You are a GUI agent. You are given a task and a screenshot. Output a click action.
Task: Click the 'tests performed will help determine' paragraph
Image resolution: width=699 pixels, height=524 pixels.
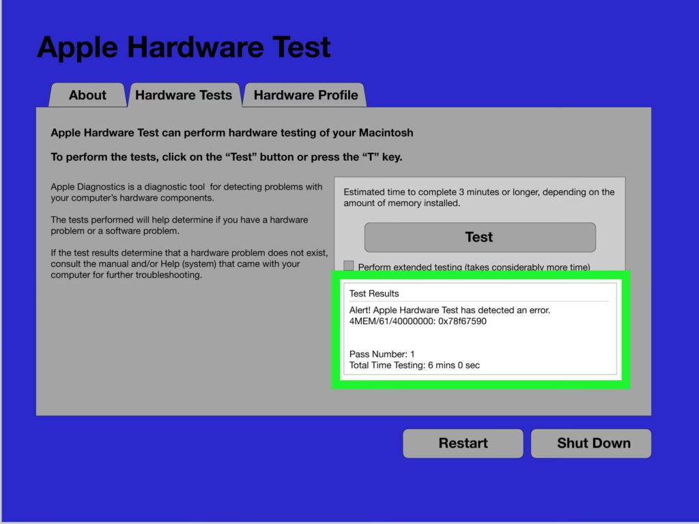[179, 225]
